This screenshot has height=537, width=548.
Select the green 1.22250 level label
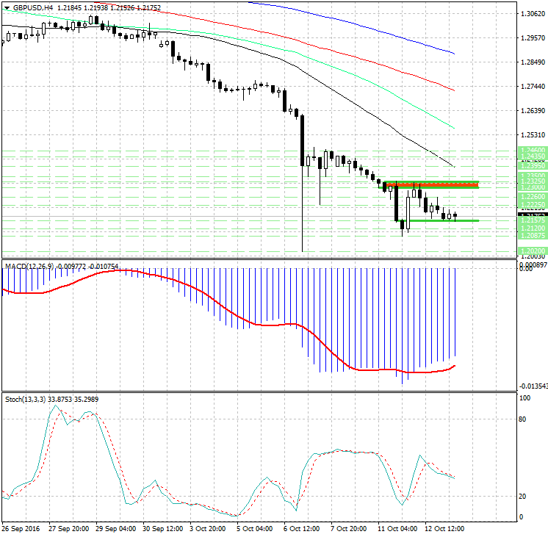(x=533, y=204)
